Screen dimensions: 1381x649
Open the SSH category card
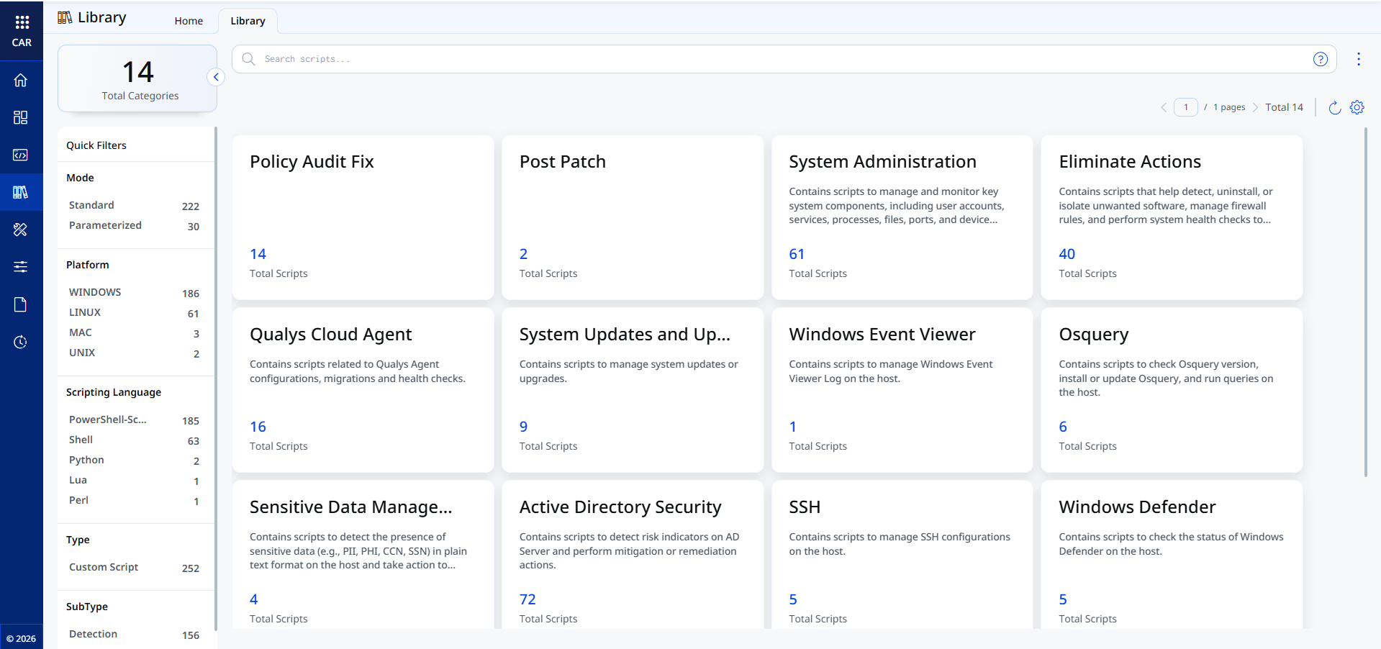(902, 555)
